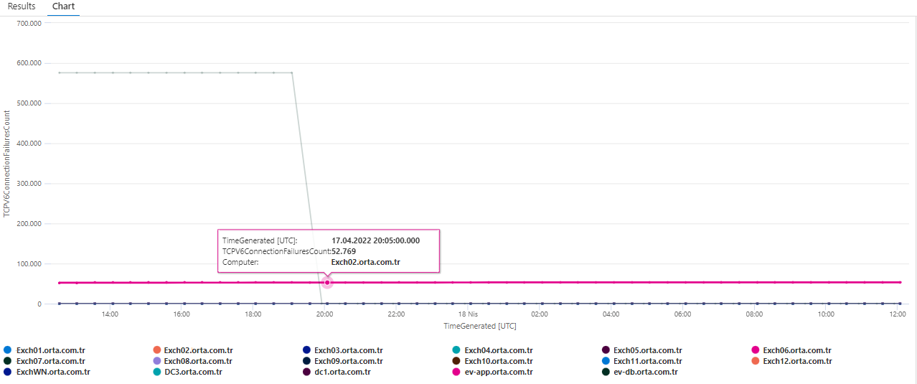This screenshot has height=384, width=917.
Task: Click the 600.000 y-axis value label
Action: 29,63
